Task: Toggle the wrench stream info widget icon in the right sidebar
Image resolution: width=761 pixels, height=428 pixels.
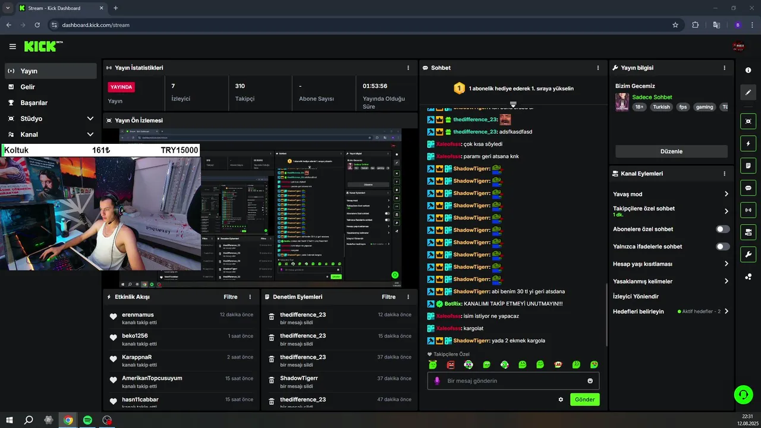Action: [748, 254]
